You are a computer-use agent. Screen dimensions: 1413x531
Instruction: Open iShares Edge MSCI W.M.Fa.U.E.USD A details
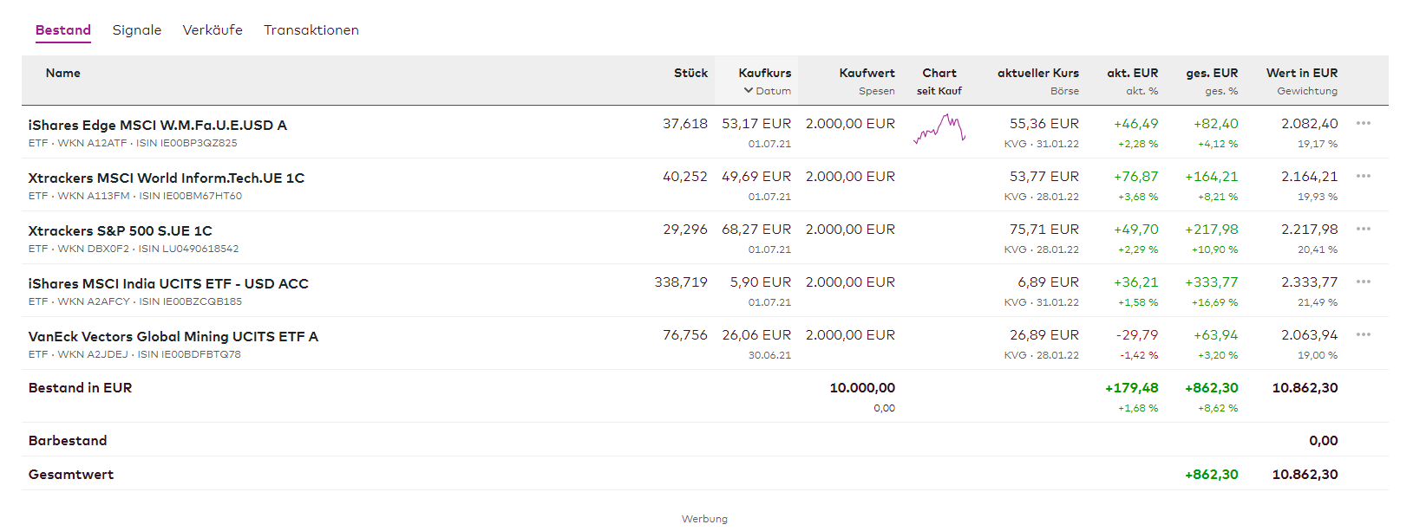coord(158,126)
